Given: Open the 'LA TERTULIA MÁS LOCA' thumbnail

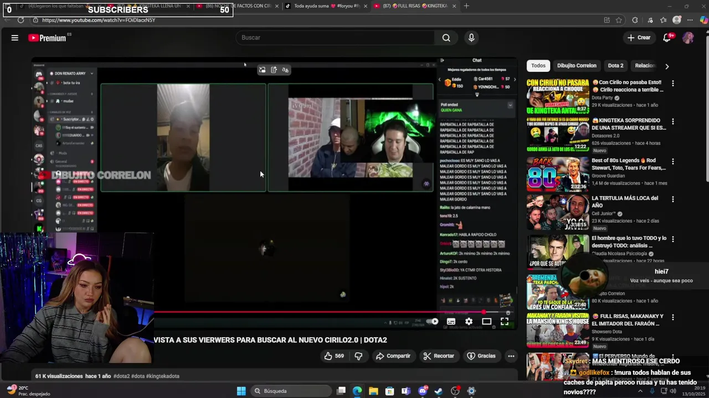Looking at the screenshot, I should (x=558, y=213).
